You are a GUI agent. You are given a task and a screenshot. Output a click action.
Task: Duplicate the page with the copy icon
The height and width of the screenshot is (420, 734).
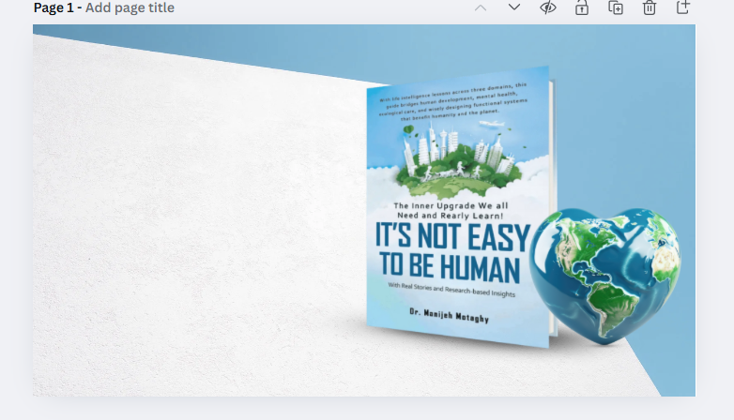click(x=616, y=7)
